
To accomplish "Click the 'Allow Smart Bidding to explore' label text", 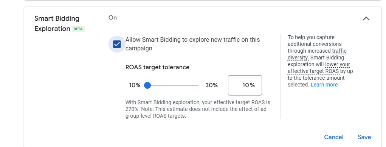I will 192,44.
